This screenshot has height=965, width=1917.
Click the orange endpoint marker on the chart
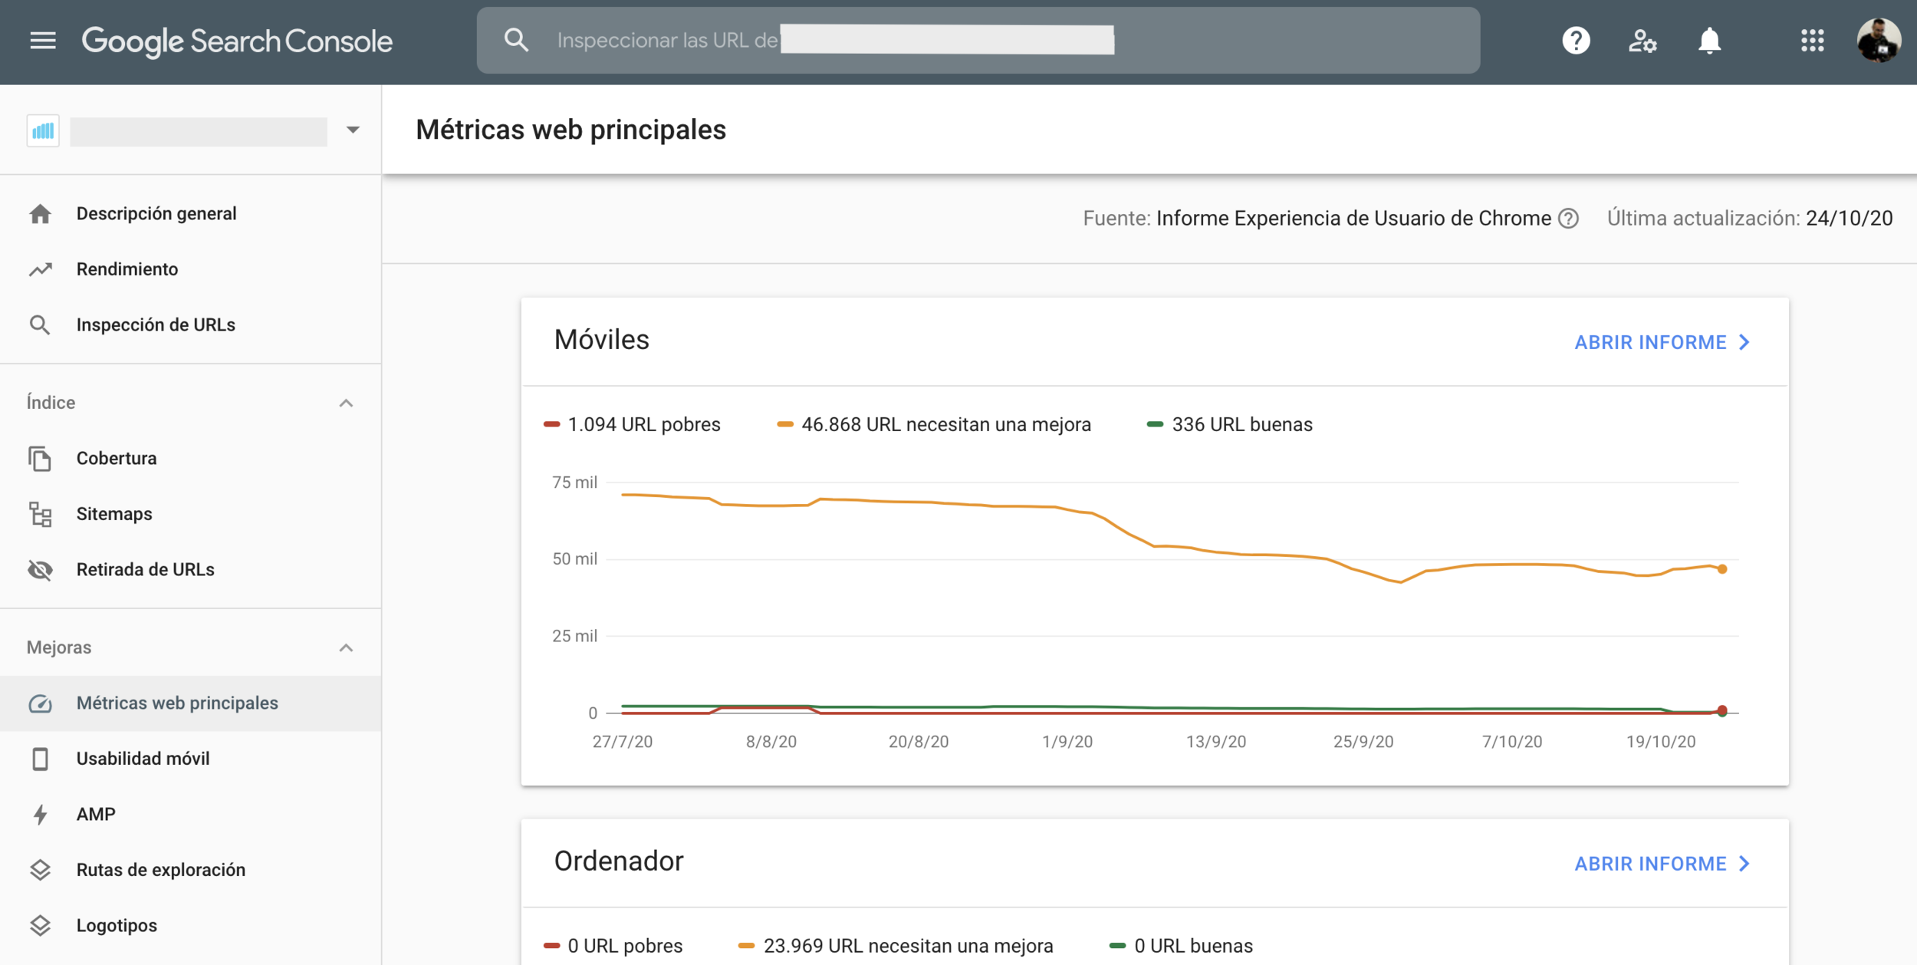click(1722, 569)
